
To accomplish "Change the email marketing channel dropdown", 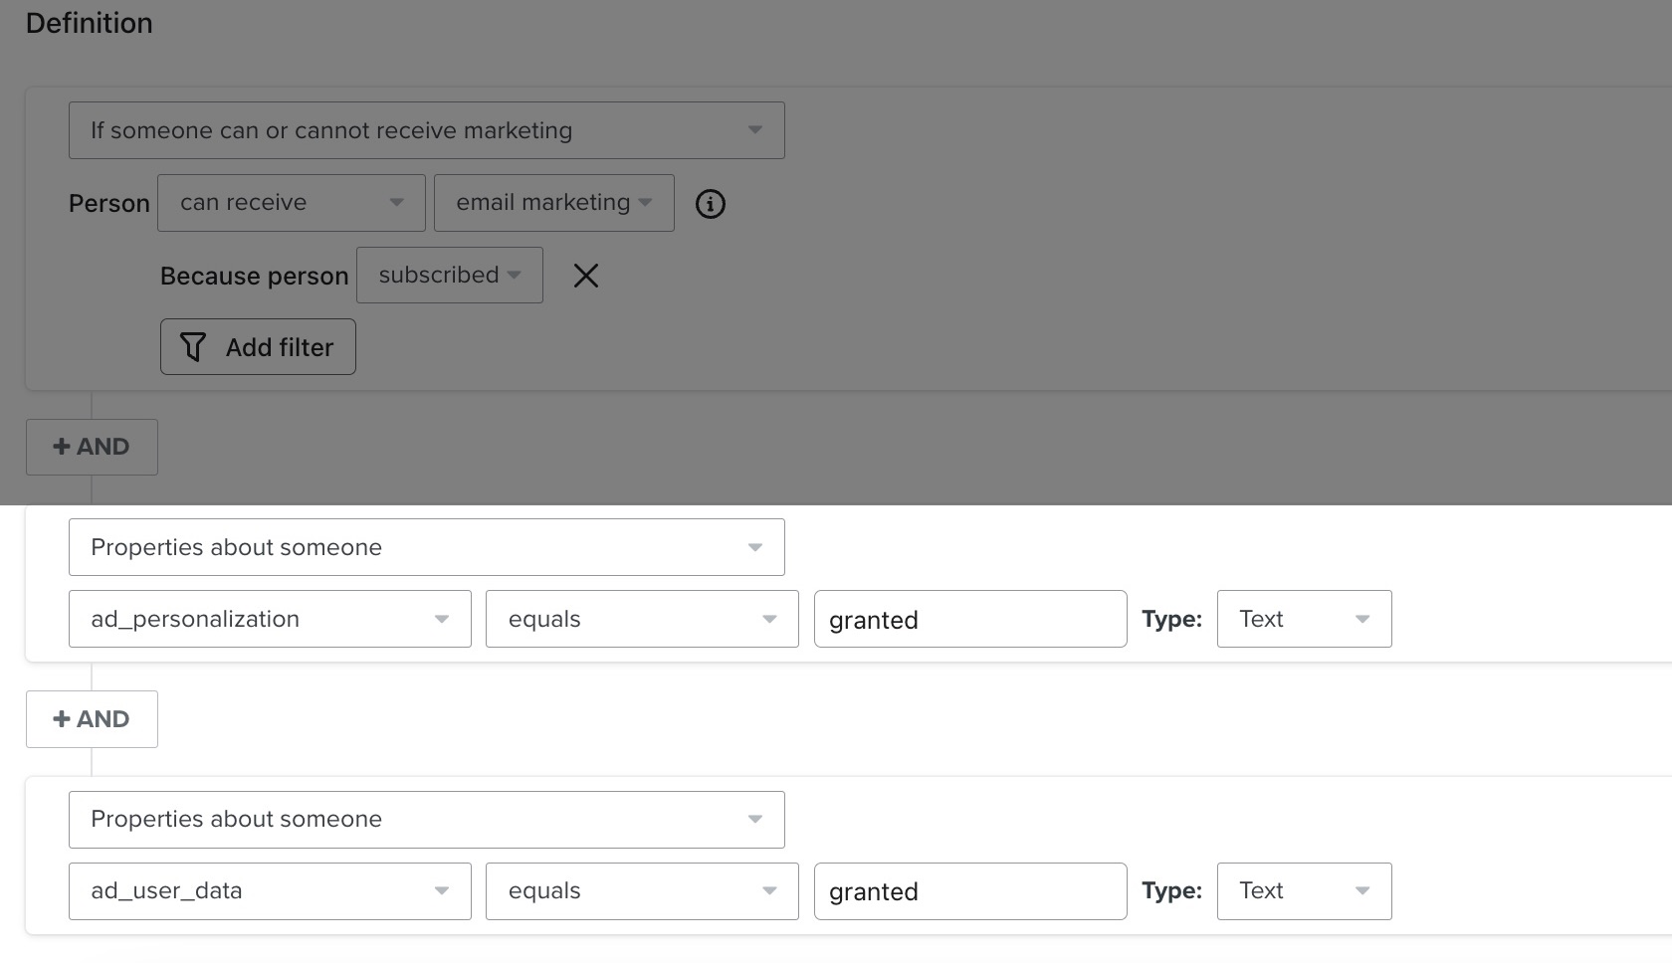I will 553,202.
